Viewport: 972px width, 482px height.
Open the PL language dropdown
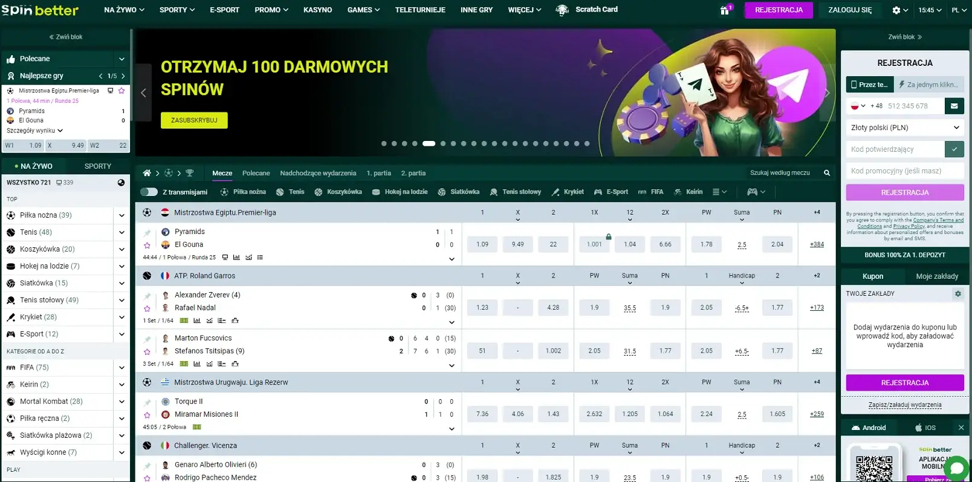pyautogui.click(x=959, y=10)
